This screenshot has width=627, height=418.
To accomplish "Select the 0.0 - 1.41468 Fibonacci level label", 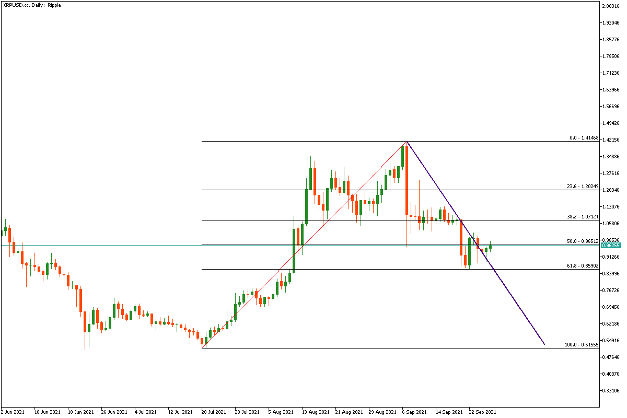I will (584, 138).
